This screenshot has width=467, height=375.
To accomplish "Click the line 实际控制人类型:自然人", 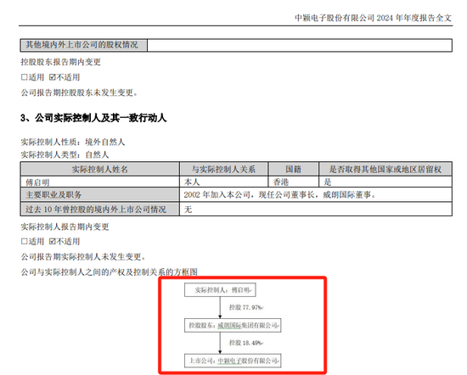I will pos(65,154).
